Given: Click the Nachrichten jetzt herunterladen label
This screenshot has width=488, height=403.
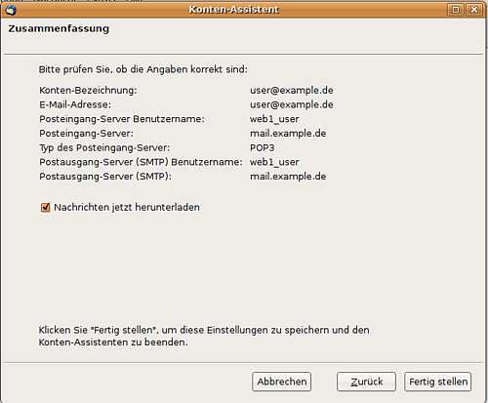Looking at the screenshot, I should pyautogui.click(x=127, y=207).
